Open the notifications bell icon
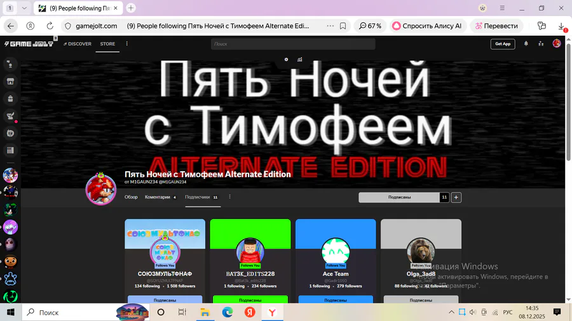This screenshot has height=321, width=572. click(526, 44)
